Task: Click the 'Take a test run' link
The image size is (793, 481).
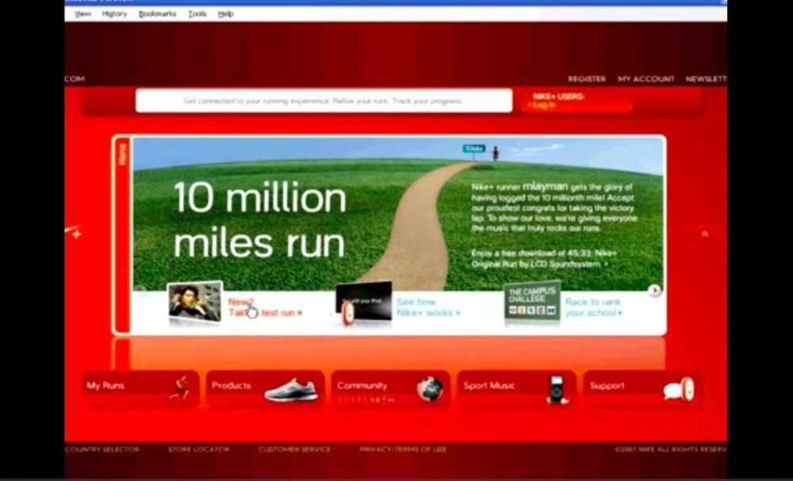Action: 266,313
